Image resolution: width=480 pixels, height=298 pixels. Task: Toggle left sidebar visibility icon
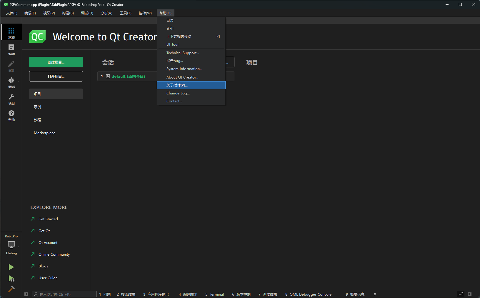click(x=26, y=294)
